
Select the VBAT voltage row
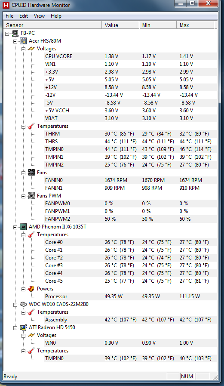(131, 118)
